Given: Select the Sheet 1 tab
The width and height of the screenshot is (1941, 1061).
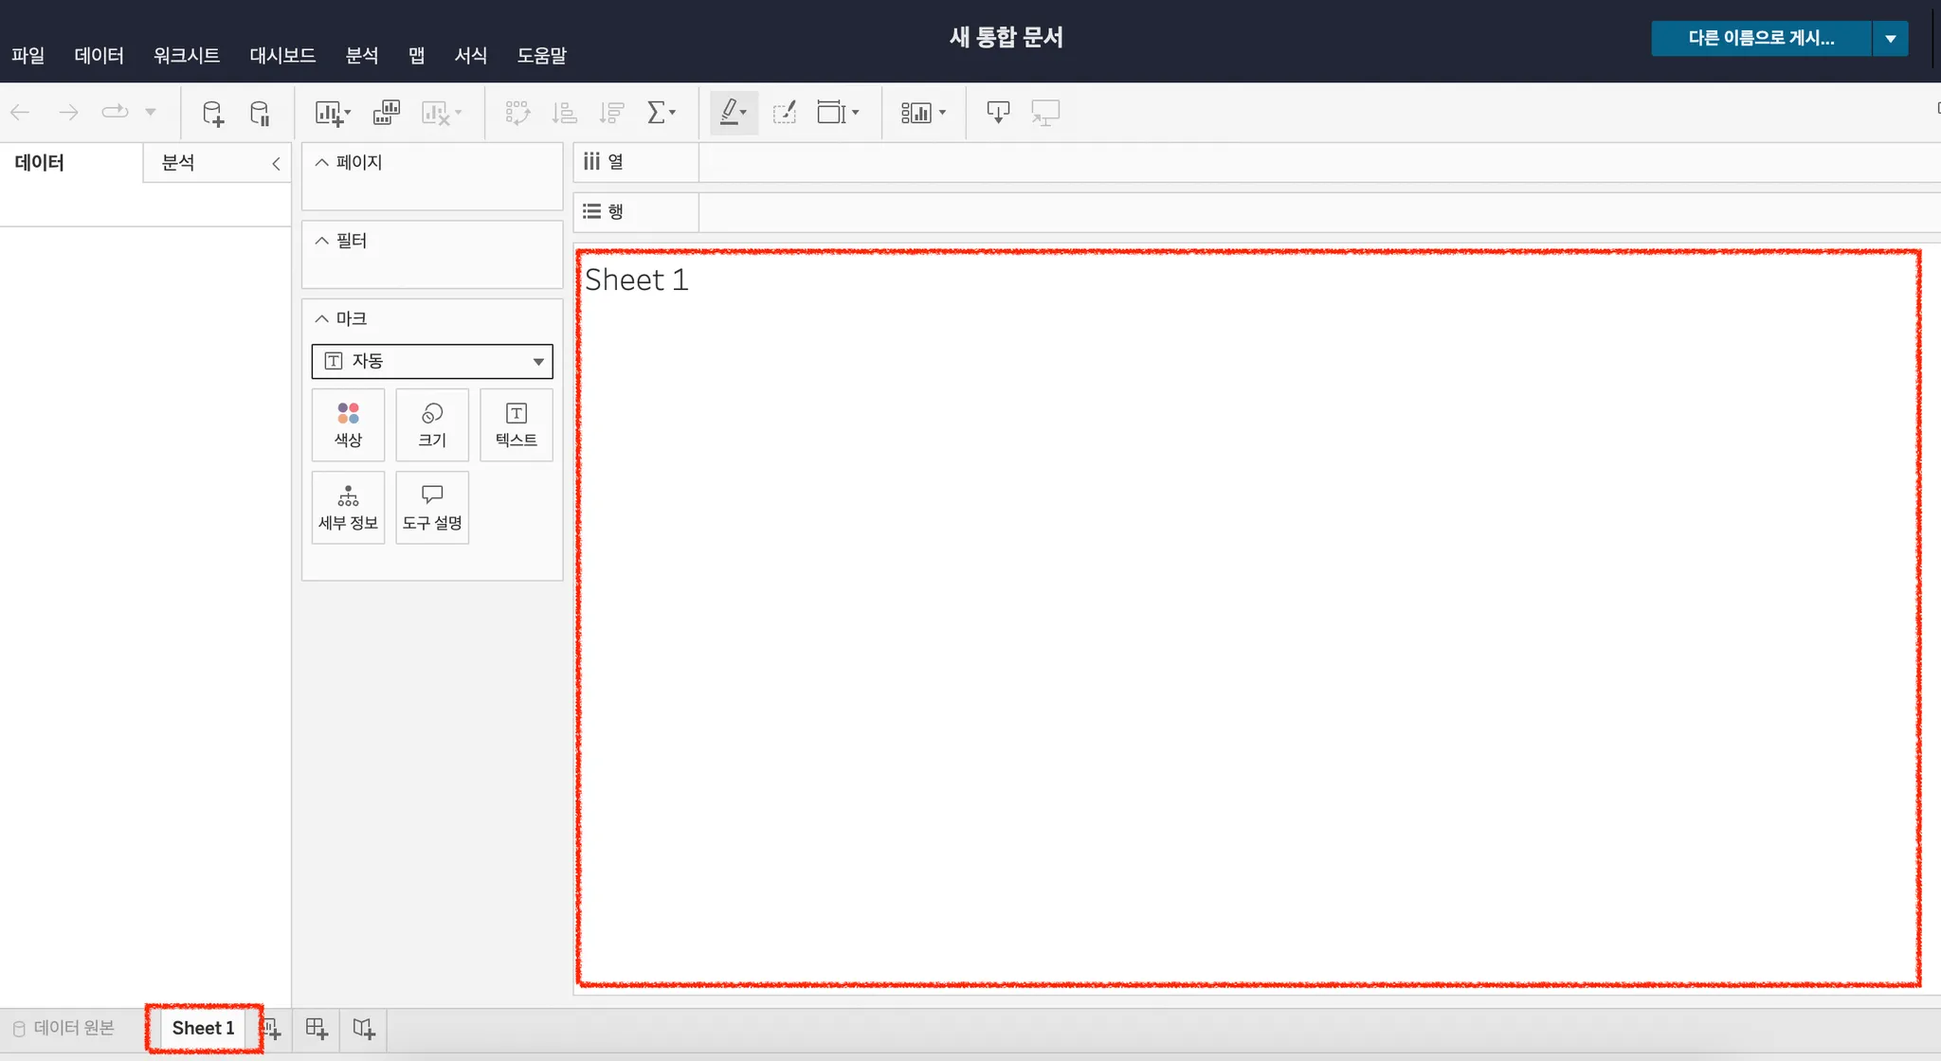Looking at the screenshot, I should (203, 1028).
